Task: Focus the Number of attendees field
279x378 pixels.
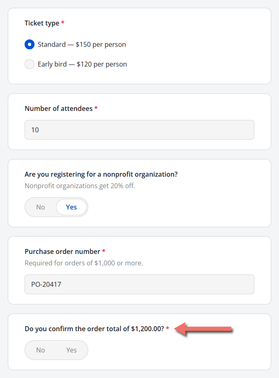Action: (x=139, y=130)
